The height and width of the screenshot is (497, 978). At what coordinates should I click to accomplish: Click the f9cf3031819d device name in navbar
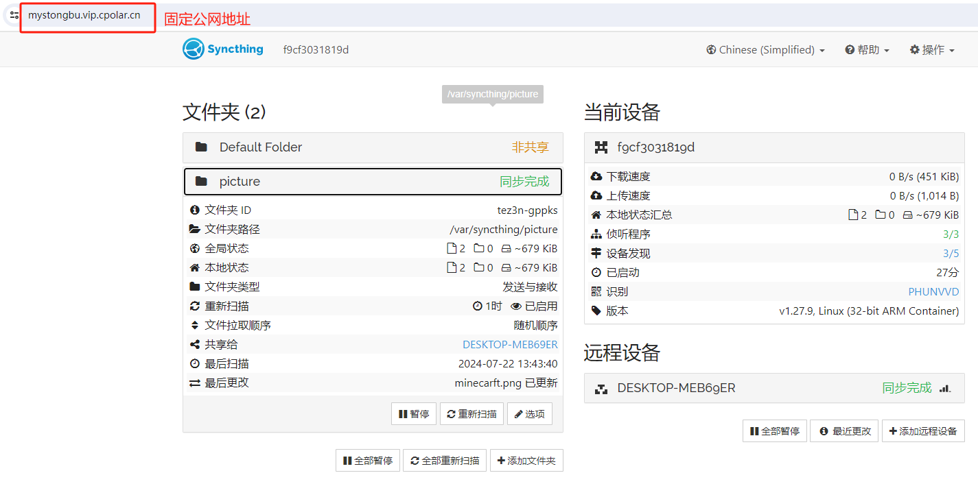pos(316,49)
